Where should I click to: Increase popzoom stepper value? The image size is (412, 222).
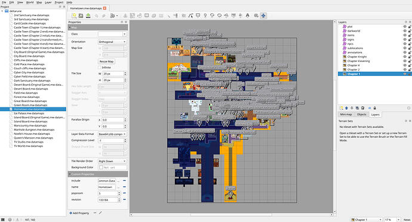(x=119, y=192)
